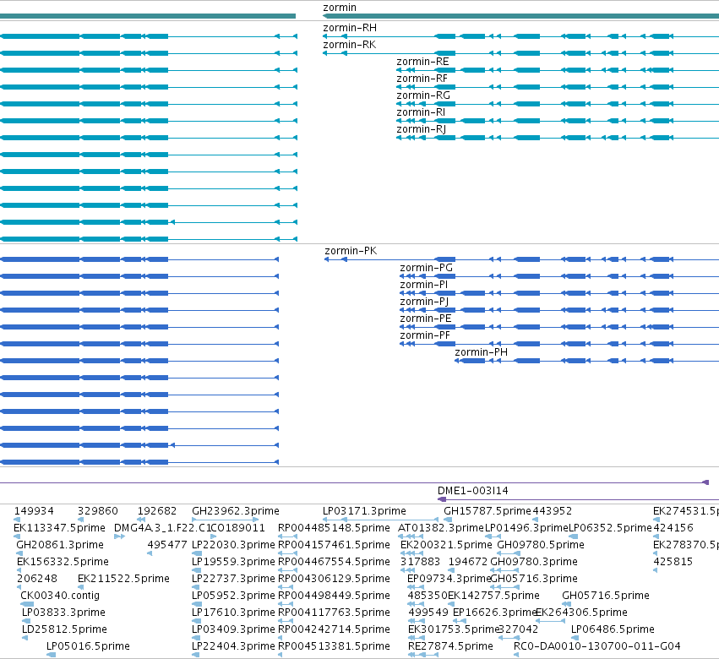Click the GH15787.5prime EST label
The image size is (719, 659).
point(488,511)
